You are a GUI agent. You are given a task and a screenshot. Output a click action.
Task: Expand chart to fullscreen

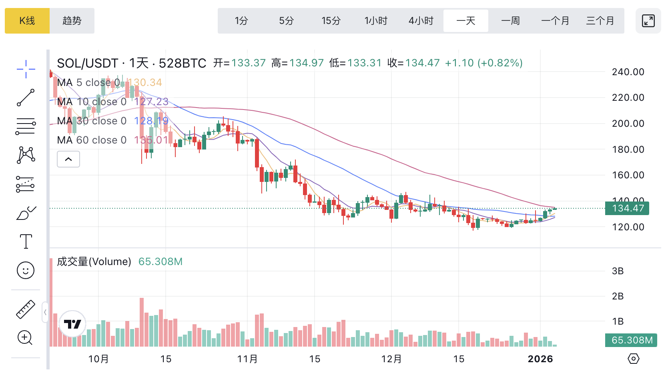pyautogui.click(x=648, y=21)
